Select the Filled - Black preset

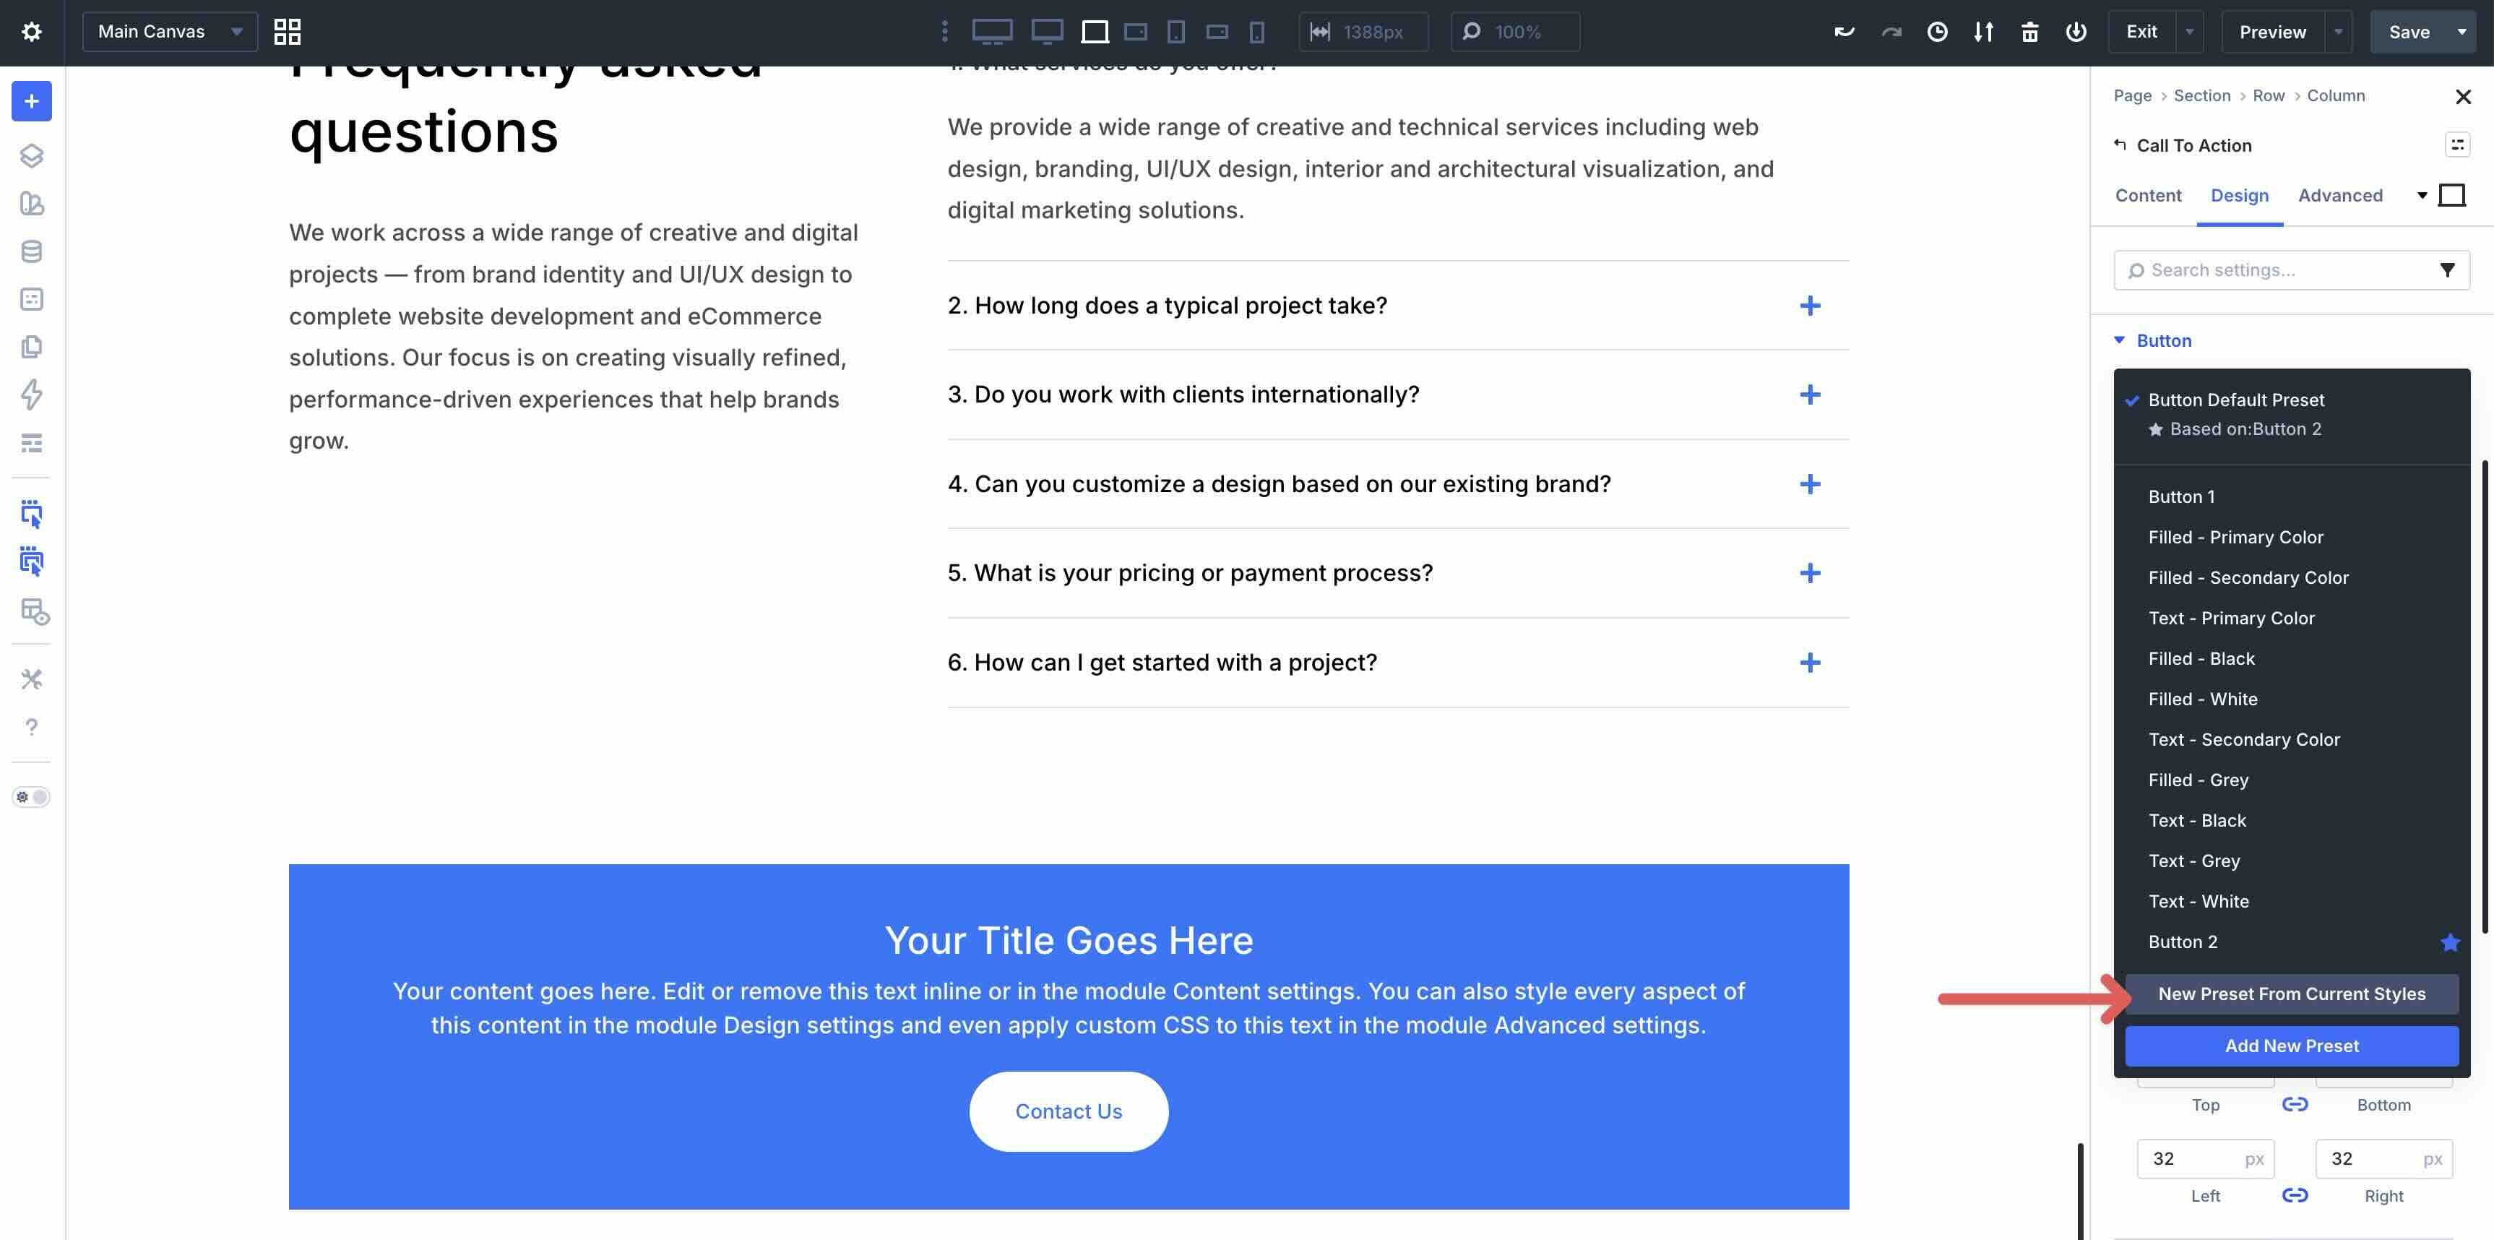pos(2201,658)
